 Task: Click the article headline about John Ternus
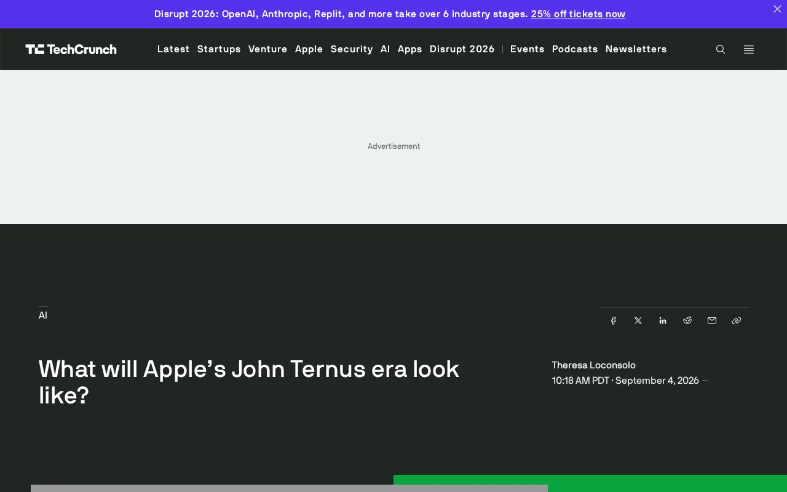[x=249, y=382]
